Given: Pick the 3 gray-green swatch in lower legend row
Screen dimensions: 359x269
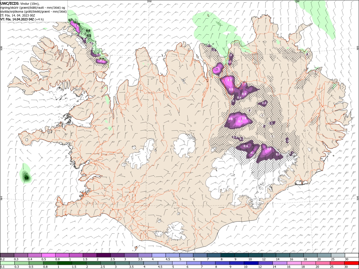Looking at the screenshot, I should tap(122, 263).
